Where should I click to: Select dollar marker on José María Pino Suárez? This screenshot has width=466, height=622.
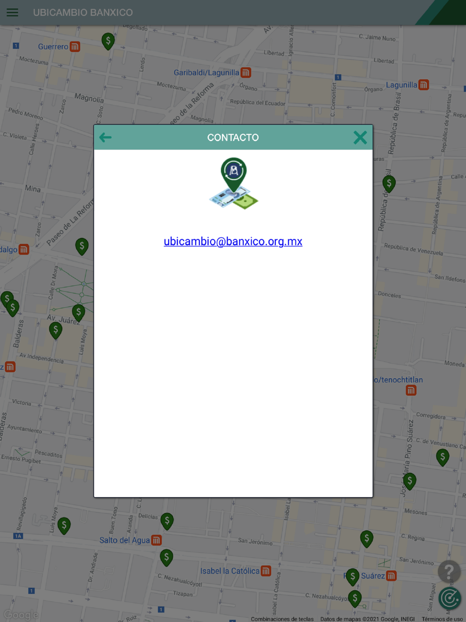click(x=410, y=481)
